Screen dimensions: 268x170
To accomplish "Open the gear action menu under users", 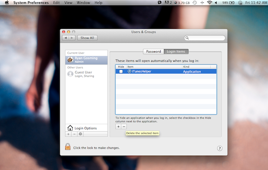I will [80, 134].
